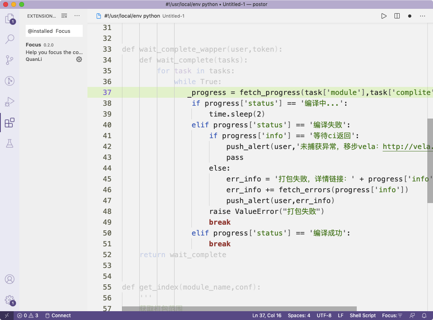Click the unsaved dot close tab

point(410,16)
